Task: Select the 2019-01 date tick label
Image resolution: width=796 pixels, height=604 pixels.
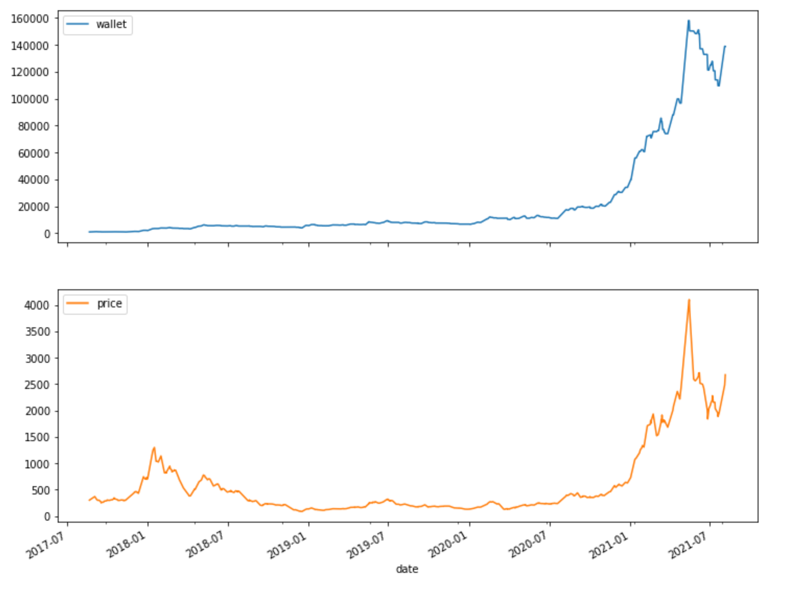Action: 287,545
